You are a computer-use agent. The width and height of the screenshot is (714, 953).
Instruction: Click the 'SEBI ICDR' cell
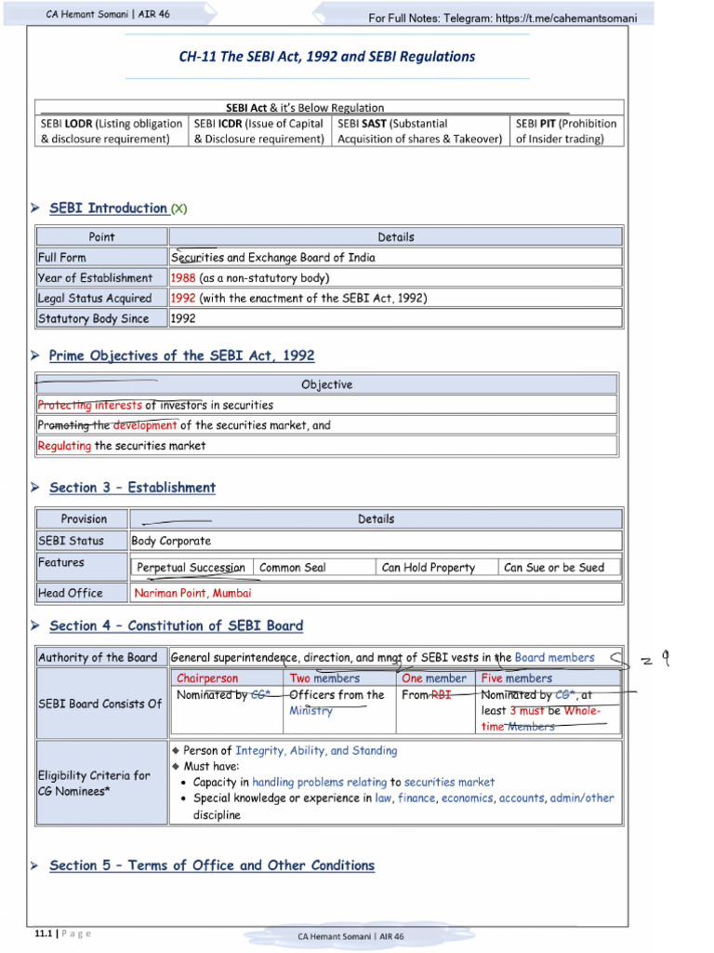(259, 131)
